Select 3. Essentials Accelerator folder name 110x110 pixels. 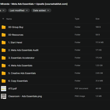tap(21, 58)
